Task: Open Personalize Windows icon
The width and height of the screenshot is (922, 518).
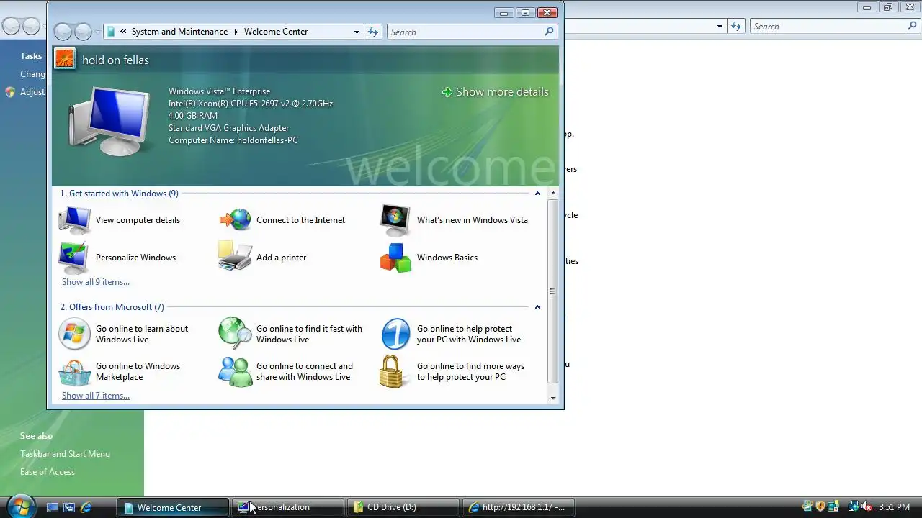Action: (75, 258)
